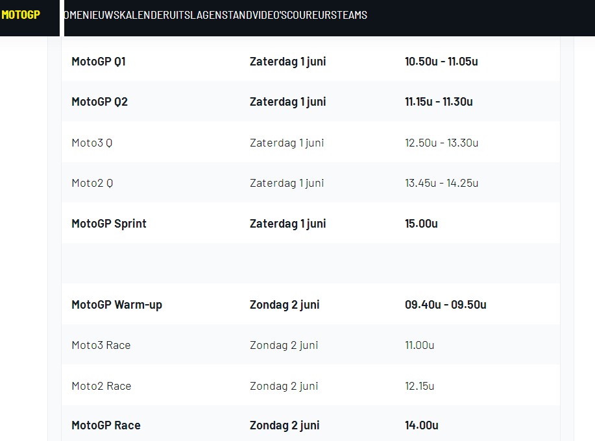Select the MotoGP Warm-up session name

(x=117, y=305)
